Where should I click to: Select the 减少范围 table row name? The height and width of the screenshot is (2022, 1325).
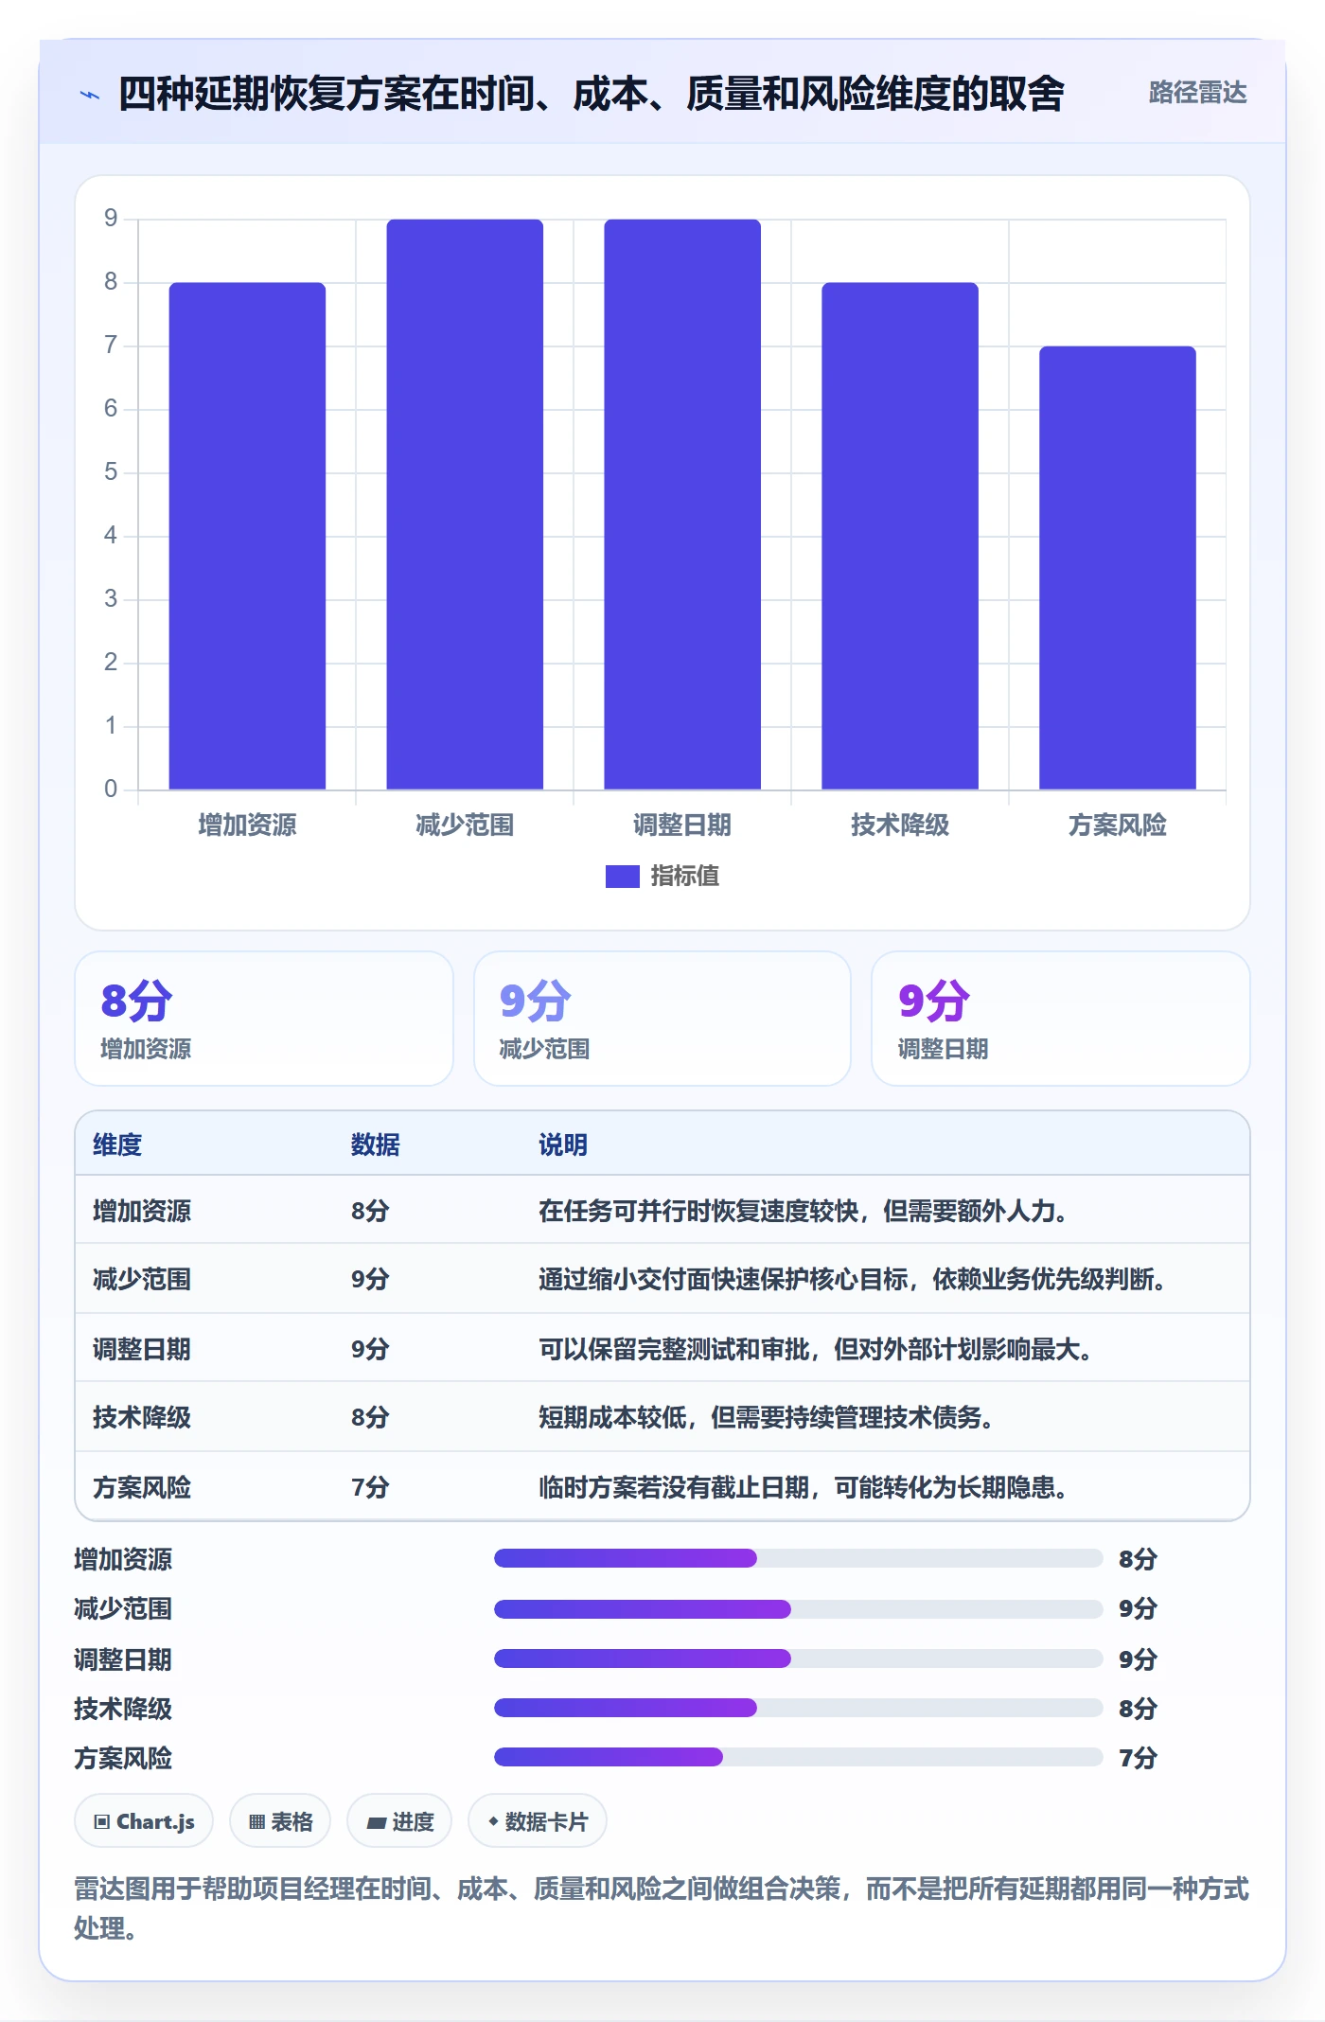142,1280
